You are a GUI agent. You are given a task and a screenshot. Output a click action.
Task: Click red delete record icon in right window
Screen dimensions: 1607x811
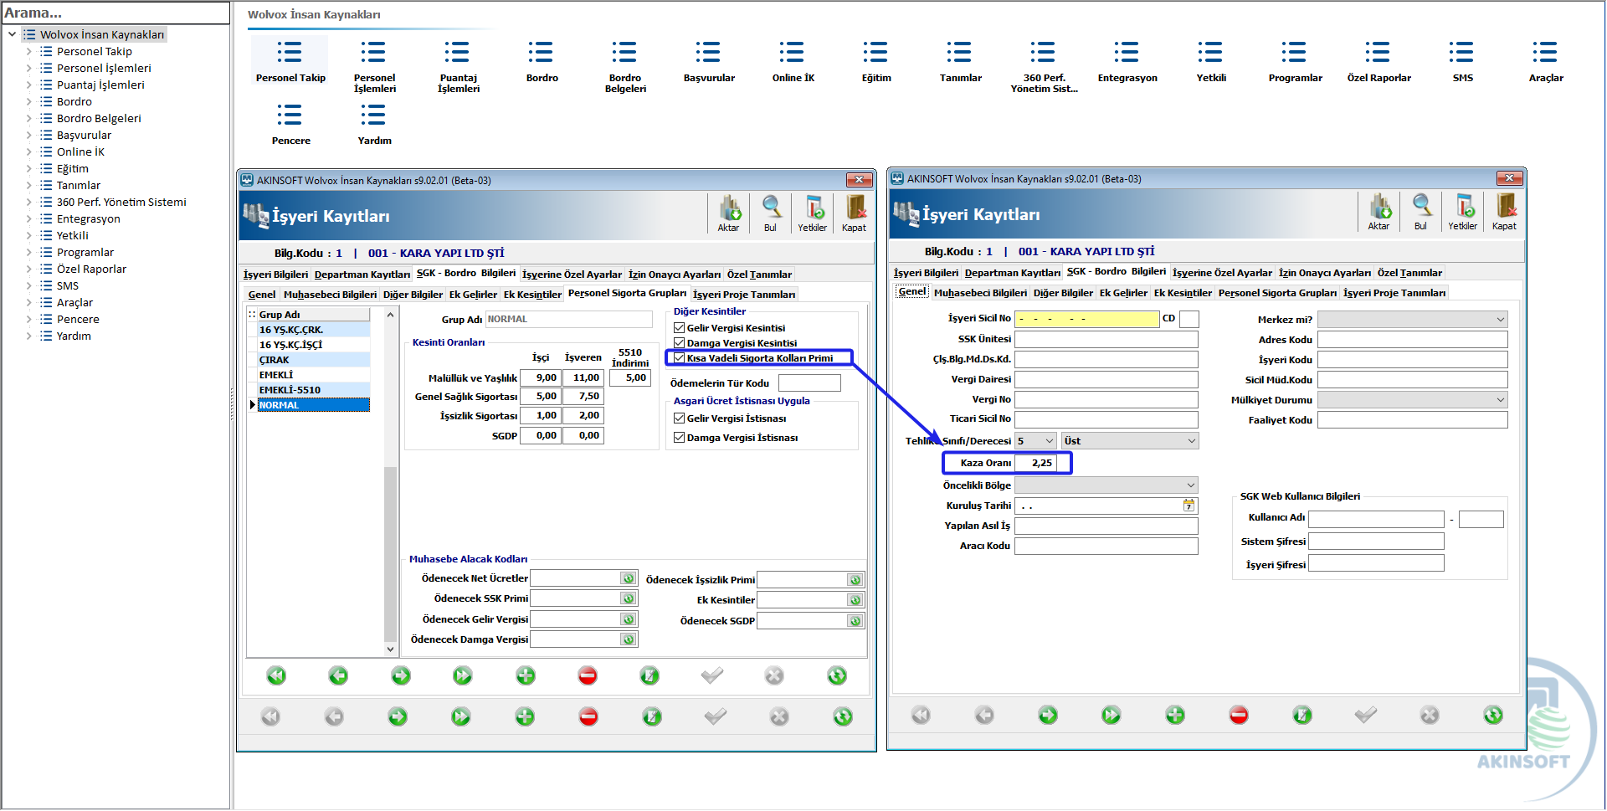pos(1239,715)
